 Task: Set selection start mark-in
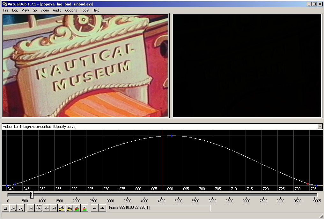click(x=94, y=208)
